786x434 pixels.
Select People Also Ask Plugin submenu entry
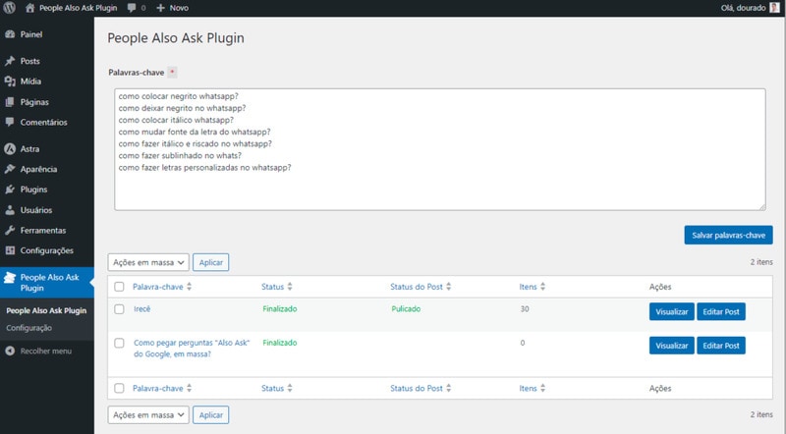click(46, 310)
